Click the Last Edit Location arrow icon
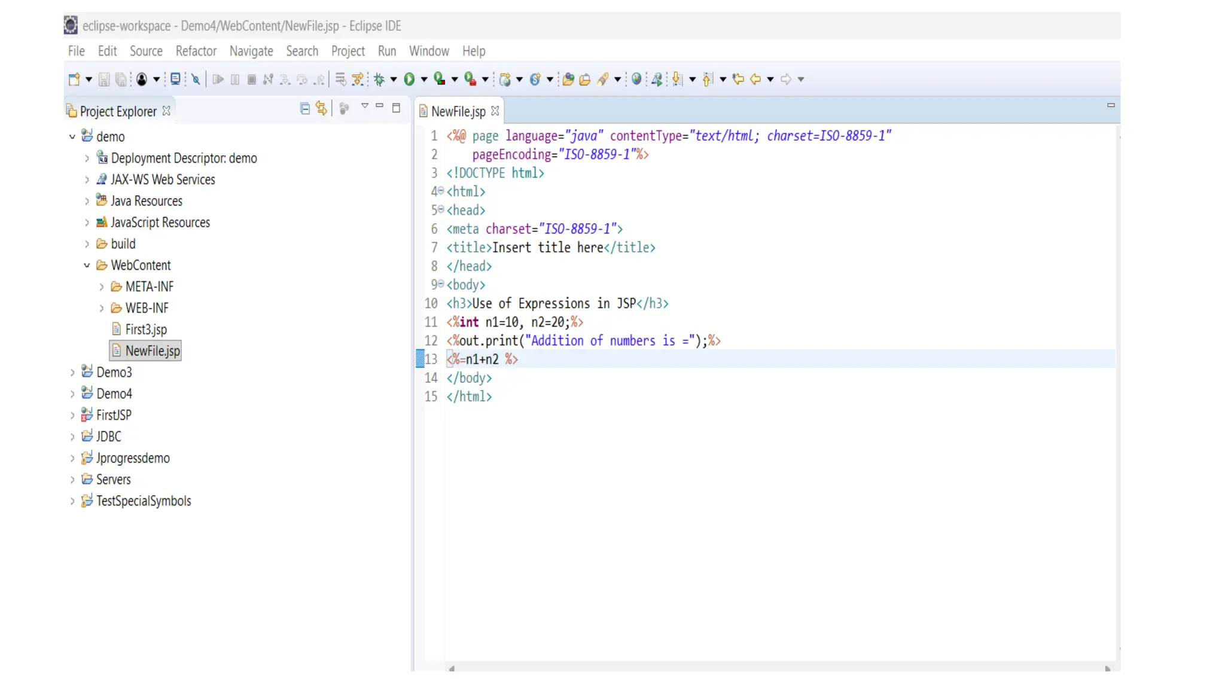The width and height of the screenshot is (1225, 689). click(x=738, y=79)
